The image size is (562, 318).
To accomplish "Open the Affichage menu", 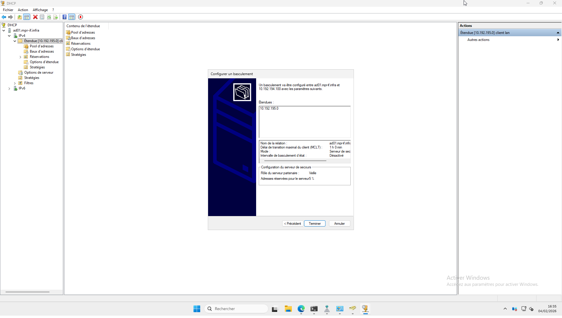I will tap(40, 10).
